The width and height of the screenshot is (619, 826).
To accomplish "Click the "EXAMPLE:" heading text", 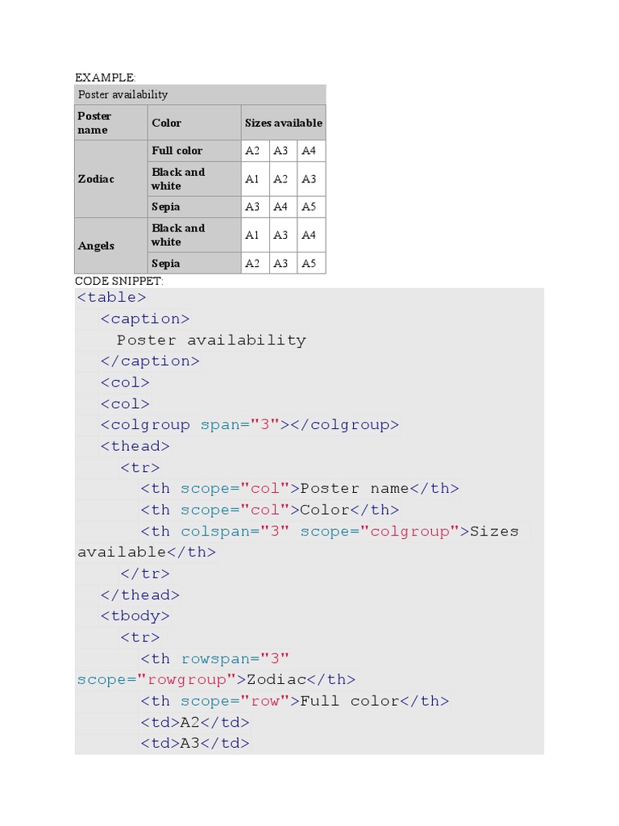I will click(105, 77).
